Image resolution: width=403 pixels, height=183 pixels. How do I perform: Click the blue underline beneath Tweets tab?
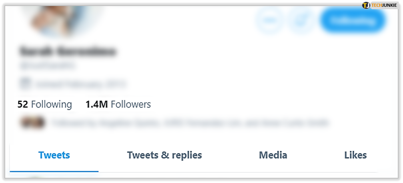click(x=54, y=171)
